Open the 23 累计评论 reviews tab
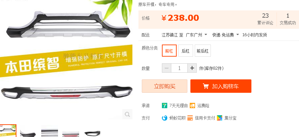The image size is (299, 137). (265, 19)
